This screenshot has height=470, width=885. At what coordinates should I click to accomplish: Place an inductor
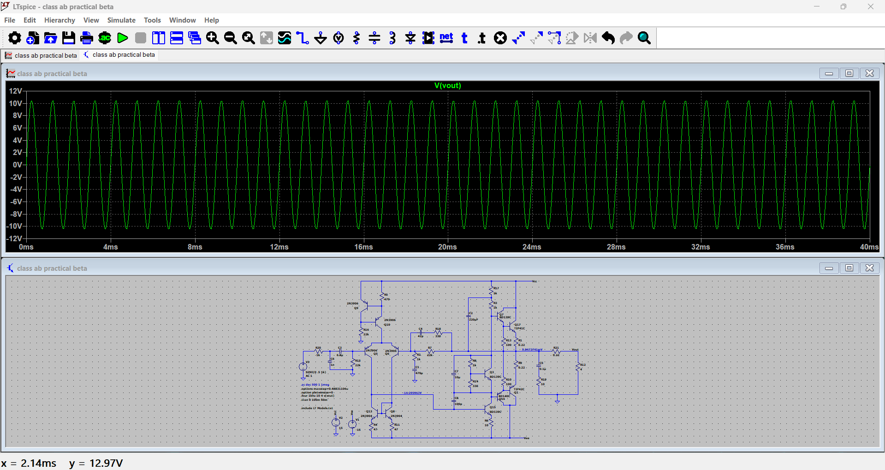coord(392,38)
